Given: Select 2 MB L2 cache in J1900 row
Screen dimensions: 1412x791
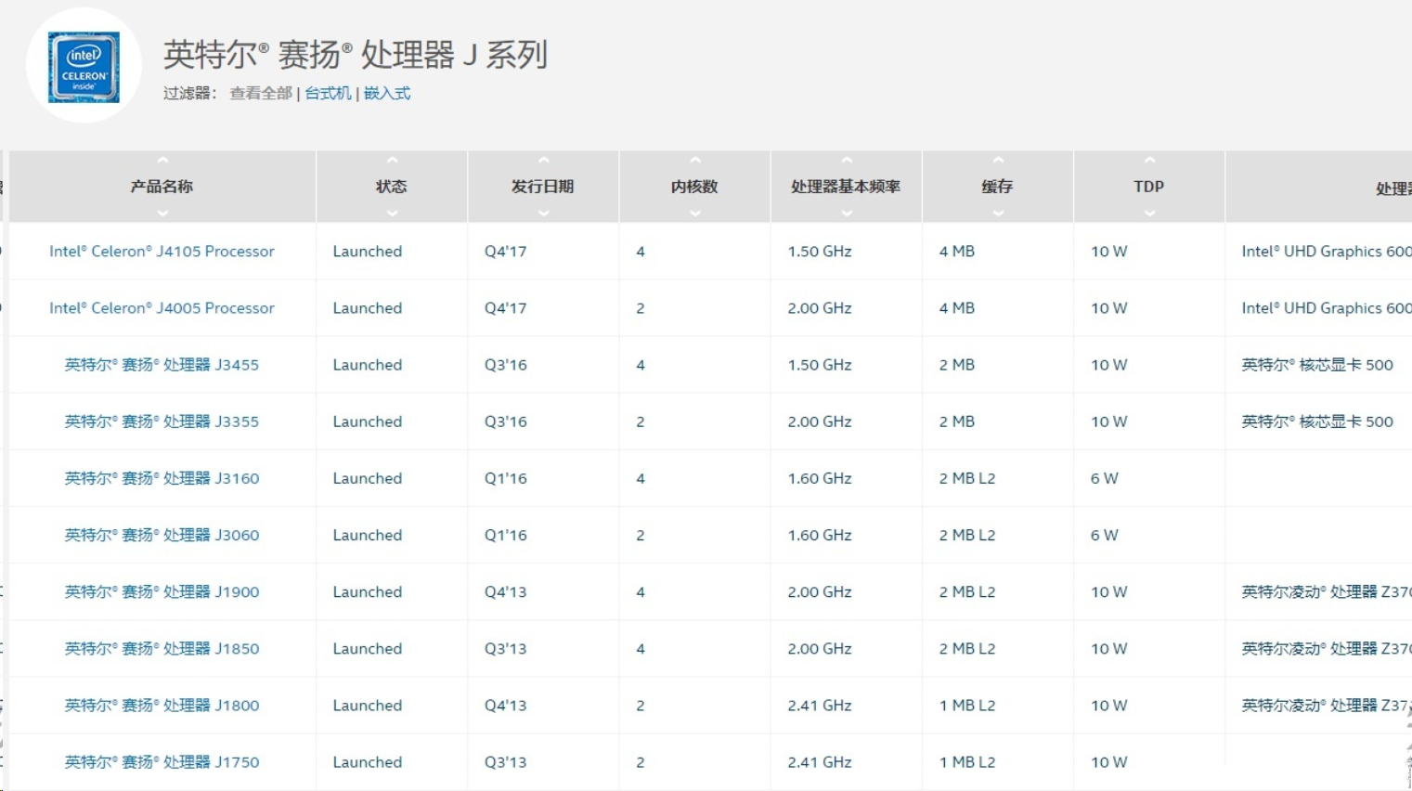Looking at the screenshot, I should (x=967, y=591).
